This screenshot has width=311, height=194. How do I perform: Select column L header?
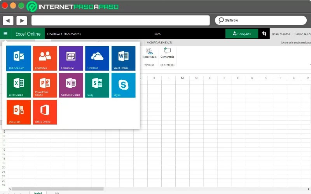tap(168, 78)
